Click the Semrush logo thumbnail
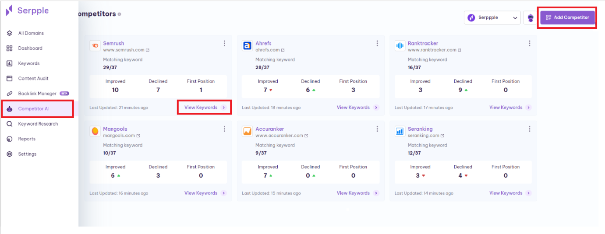 click(x=95, y=45)
